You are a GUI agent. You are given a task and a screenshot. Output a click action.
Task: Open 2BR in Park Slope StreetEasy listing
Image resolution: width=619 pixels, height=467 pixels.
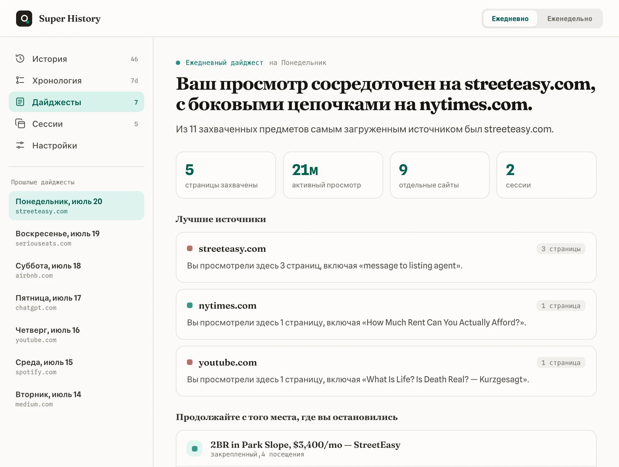pyautogui.click(x=386, y=448)
